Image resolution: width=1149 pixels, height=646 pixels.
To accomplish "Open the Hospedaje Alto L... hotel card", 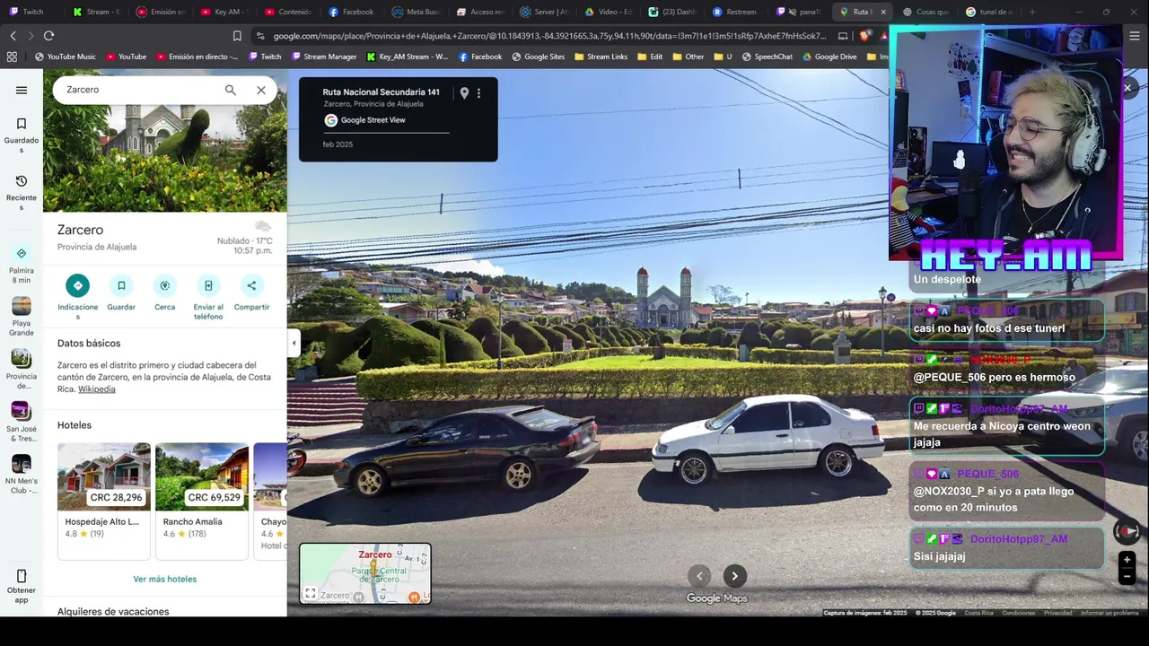I will [104, 501].
